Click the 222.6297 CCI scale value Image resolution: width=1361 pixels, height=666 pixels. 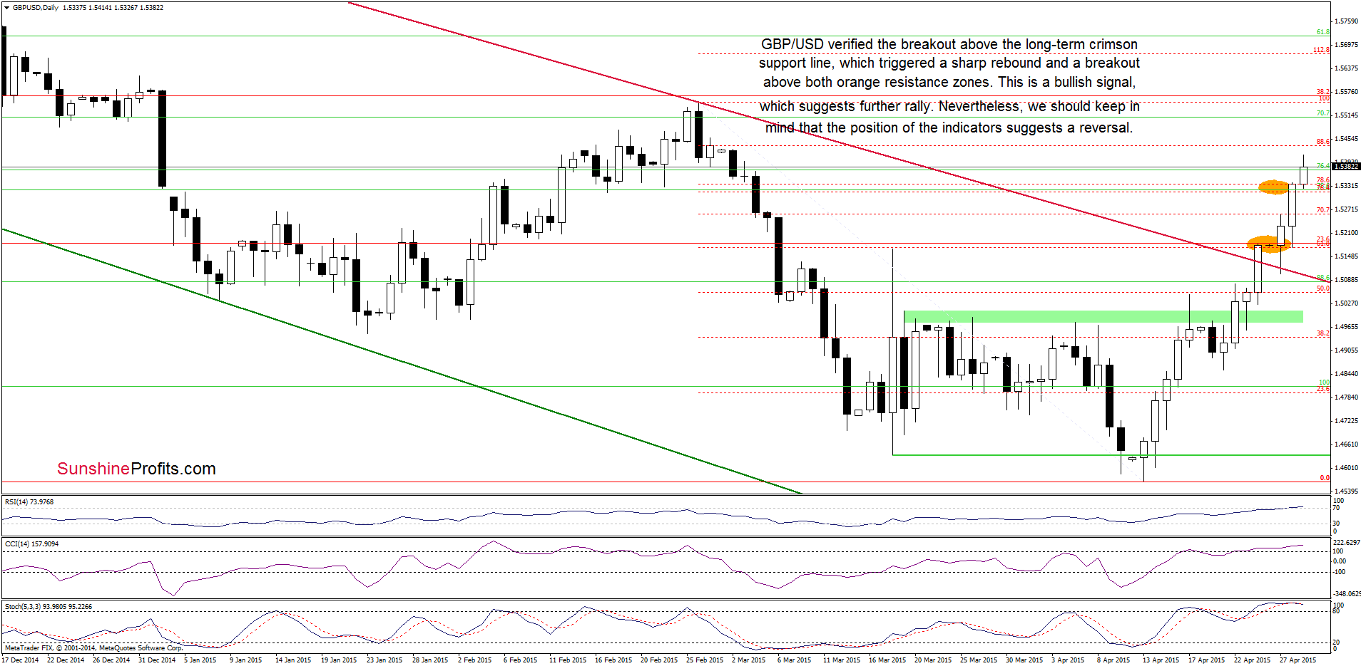[1346, 543]
